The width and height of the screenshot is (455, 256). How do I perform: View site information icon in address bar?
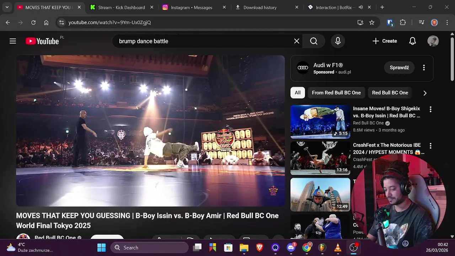(x=61, y=22)
